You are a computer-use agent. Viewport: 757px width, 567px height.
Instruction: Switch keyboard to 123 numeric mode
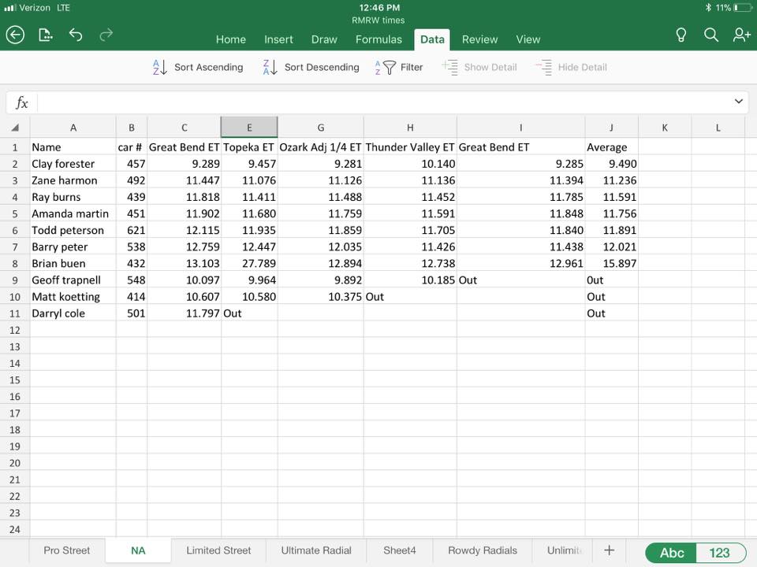point(719,552)
